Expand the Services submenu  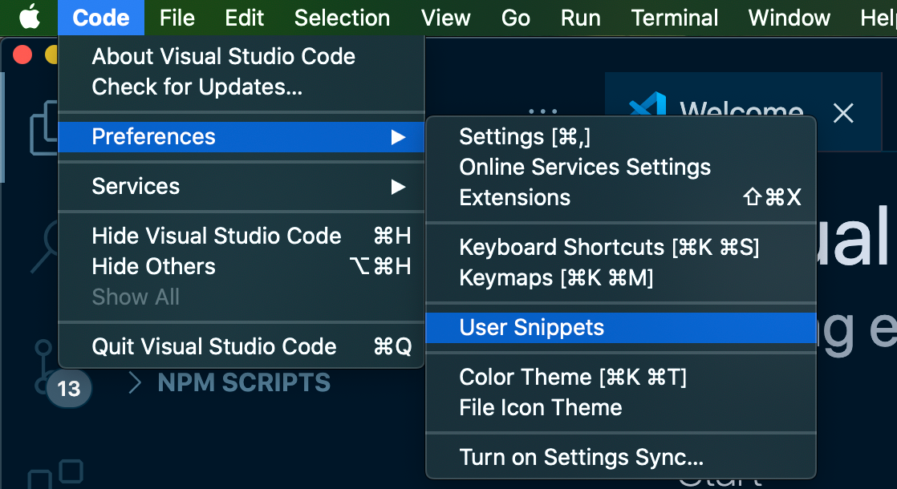click(x=241, y=186)
